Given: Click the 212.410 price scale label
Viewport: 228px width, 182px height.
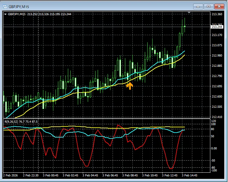Looking at the screenshot, I should [217, 117].
